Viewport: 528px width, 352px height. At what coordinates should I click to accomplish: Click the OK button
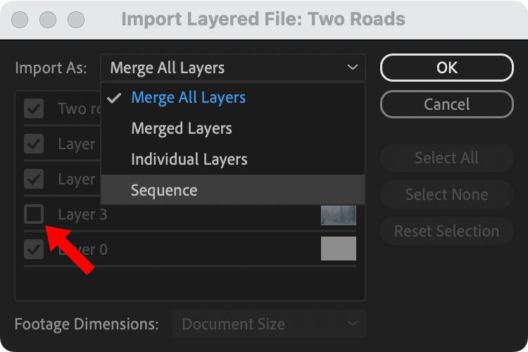pos(446,68)
